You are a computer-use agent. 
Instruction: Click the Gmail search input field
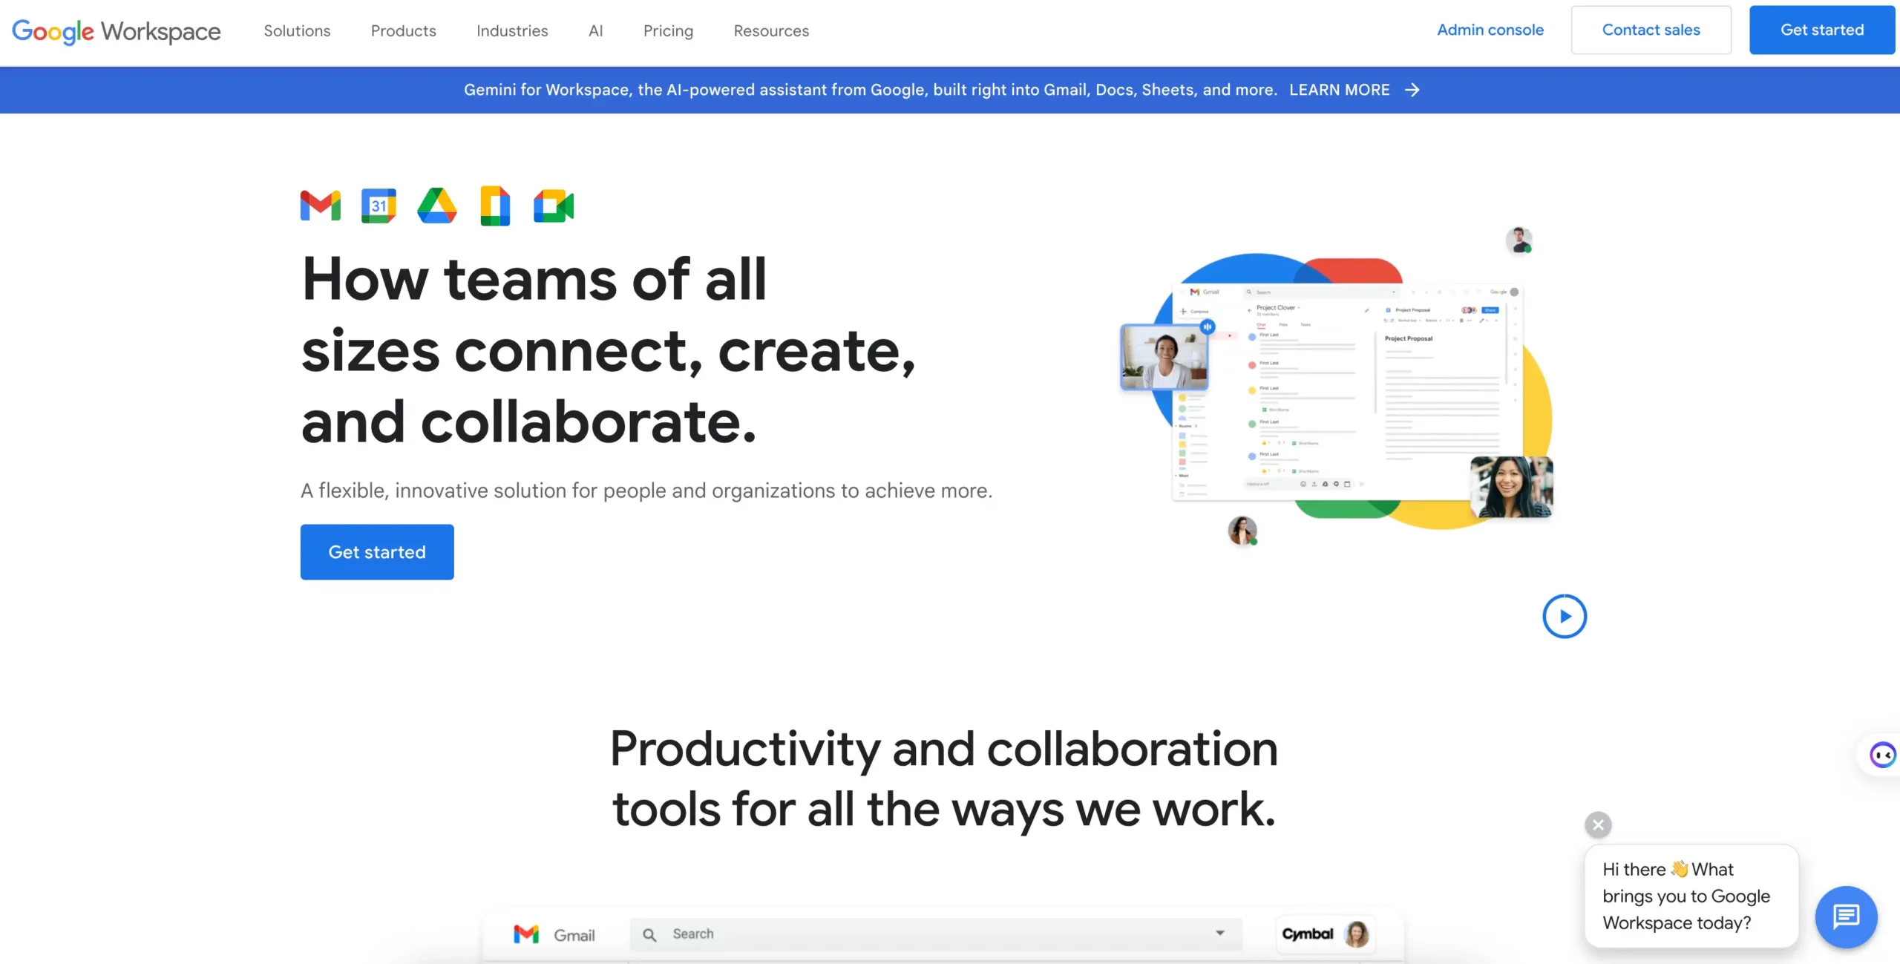pyautogui.click(x=935, y=932)
